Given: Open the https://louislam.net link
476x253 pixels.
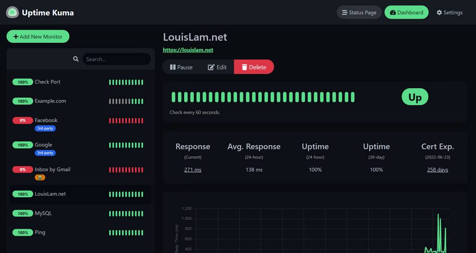Looking at the screenshot, I should pyautogui.click(x=188, y=50).
